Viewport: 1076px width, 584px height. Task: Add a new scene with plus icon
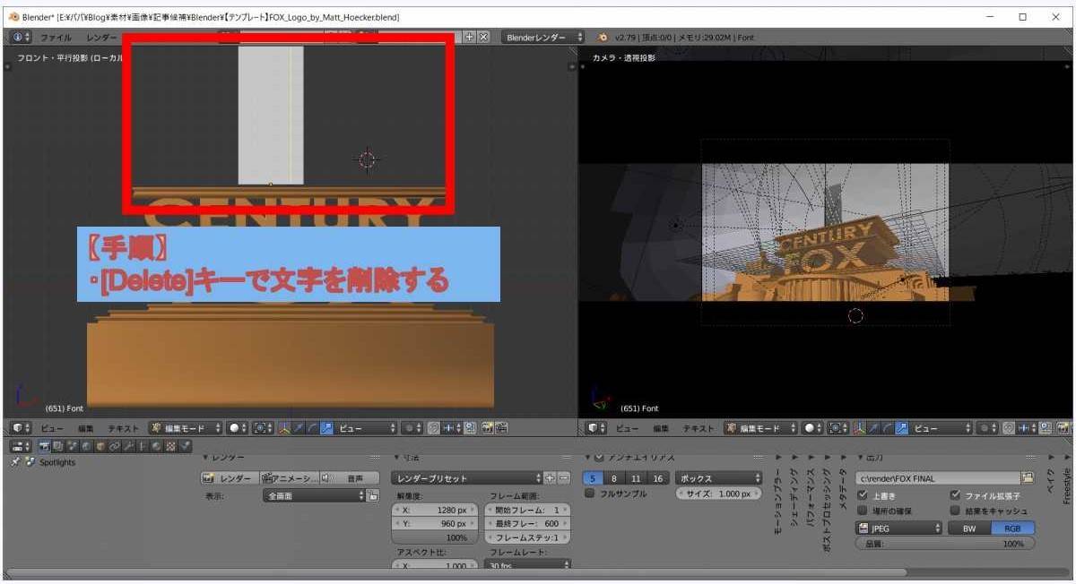tap(470, 37)
